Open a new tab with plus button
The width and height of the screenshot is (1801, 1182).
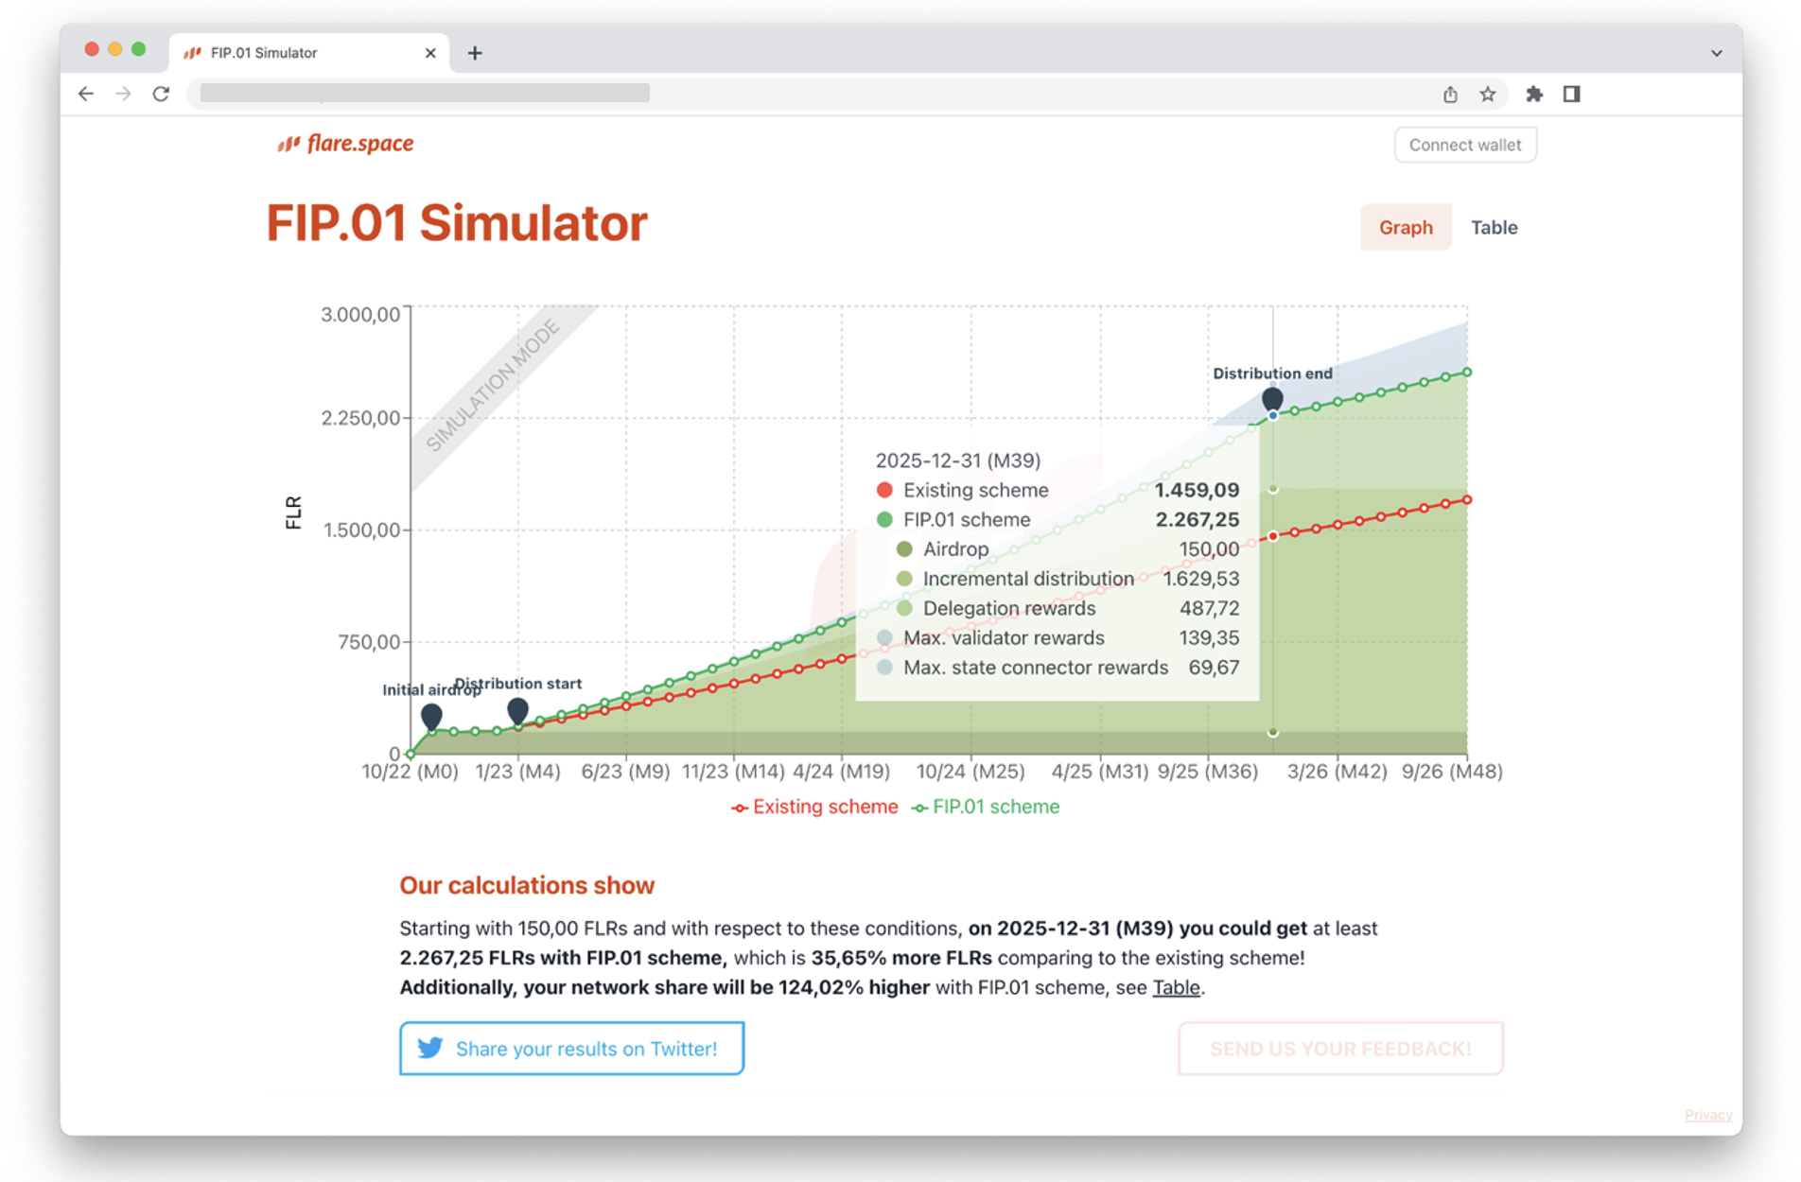coord(475,53)
